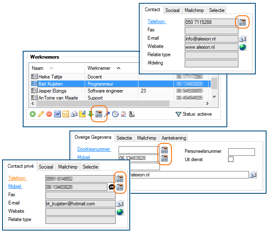Click the Afdeling field in Contact window
This screenshot has width=269, height=233.
[212, 64]
